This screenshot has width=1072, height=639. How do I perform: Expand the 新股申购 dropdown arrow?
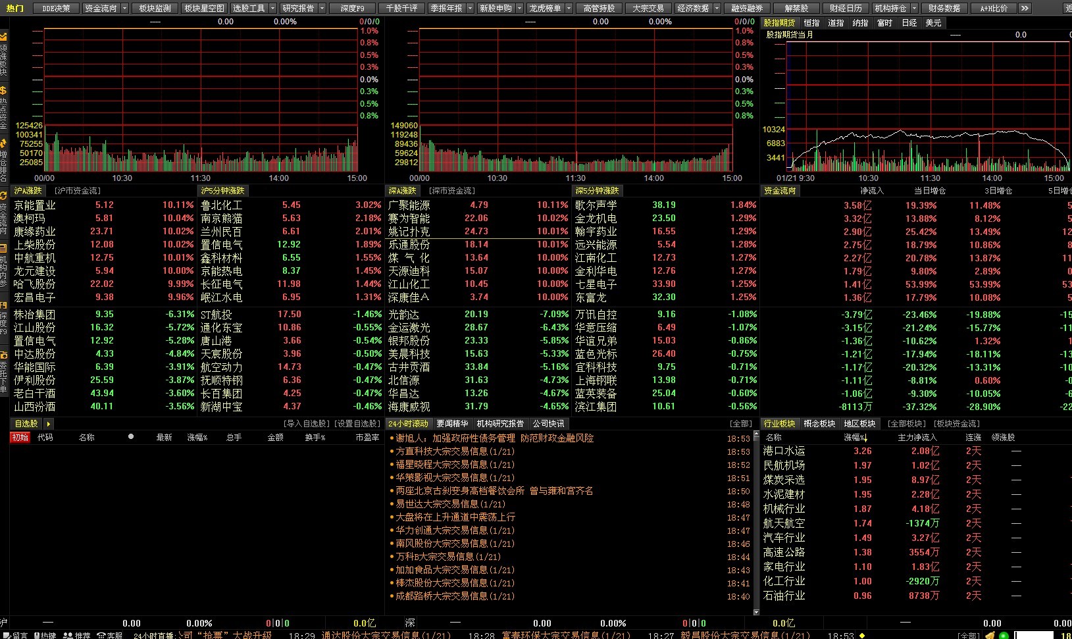[x=519, y=8]
